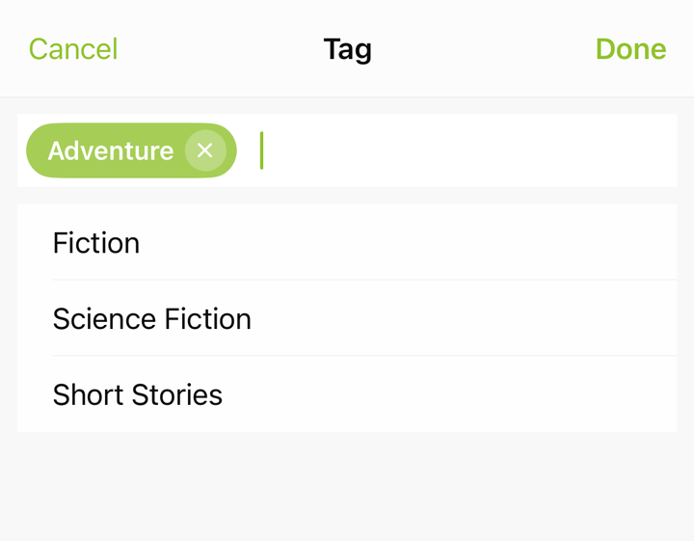Tap Cancel to discard tag changes
The height and width of the screenshot is (541, 694).
point(73,48)
